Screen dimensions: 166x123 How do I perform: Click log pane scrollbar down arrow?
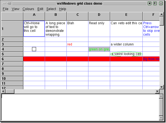[x=161, y=118]
